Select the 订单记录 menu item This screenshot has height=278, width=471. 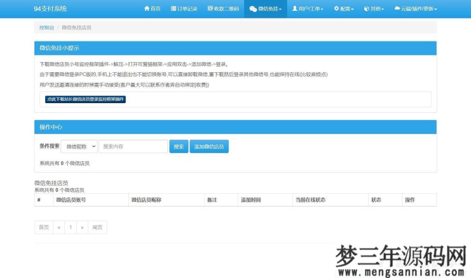pyautogui.click(x=184, y=8)
